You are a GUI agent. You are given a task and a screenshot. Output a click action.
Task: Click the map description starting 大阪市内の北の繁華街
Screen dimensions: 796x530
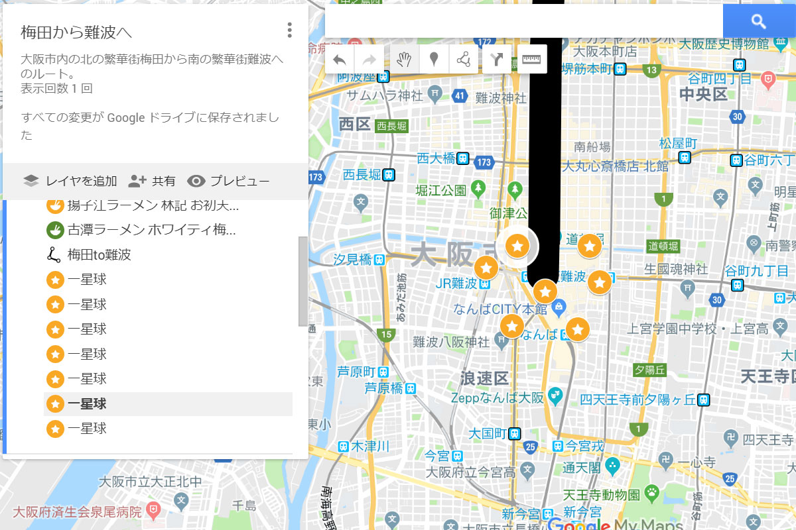[x=152, y=66]
